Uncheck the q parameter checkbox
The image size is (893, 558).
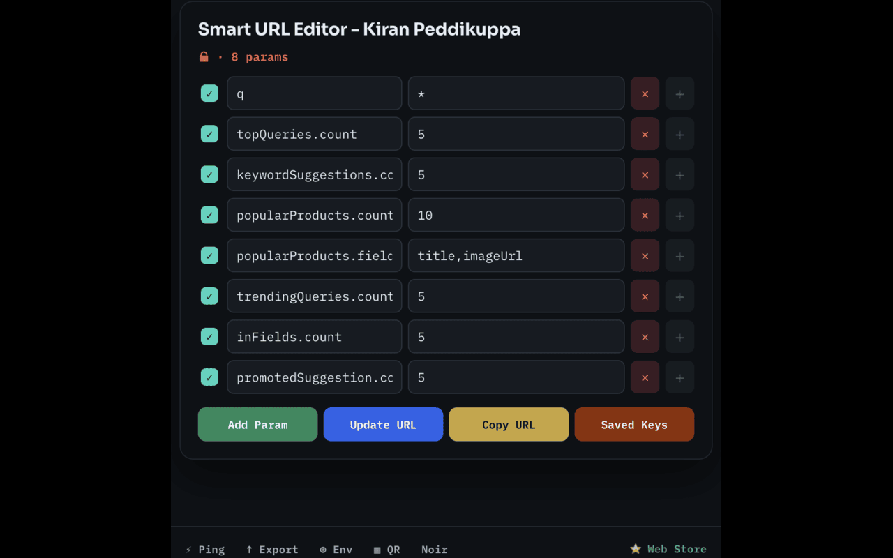(209, 93)
